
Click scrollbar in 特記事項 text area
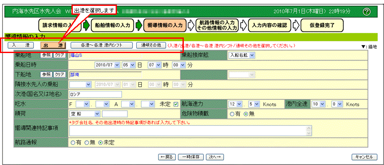[x=310, y=130]
